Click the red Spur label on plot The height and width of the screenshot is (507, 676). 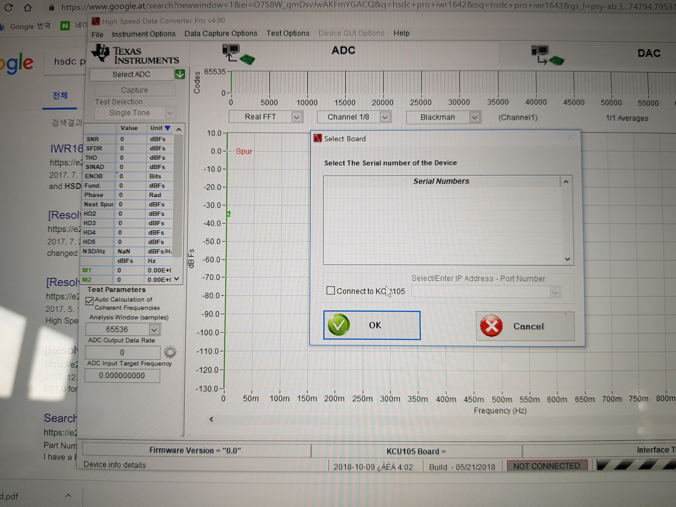[244, 151]
